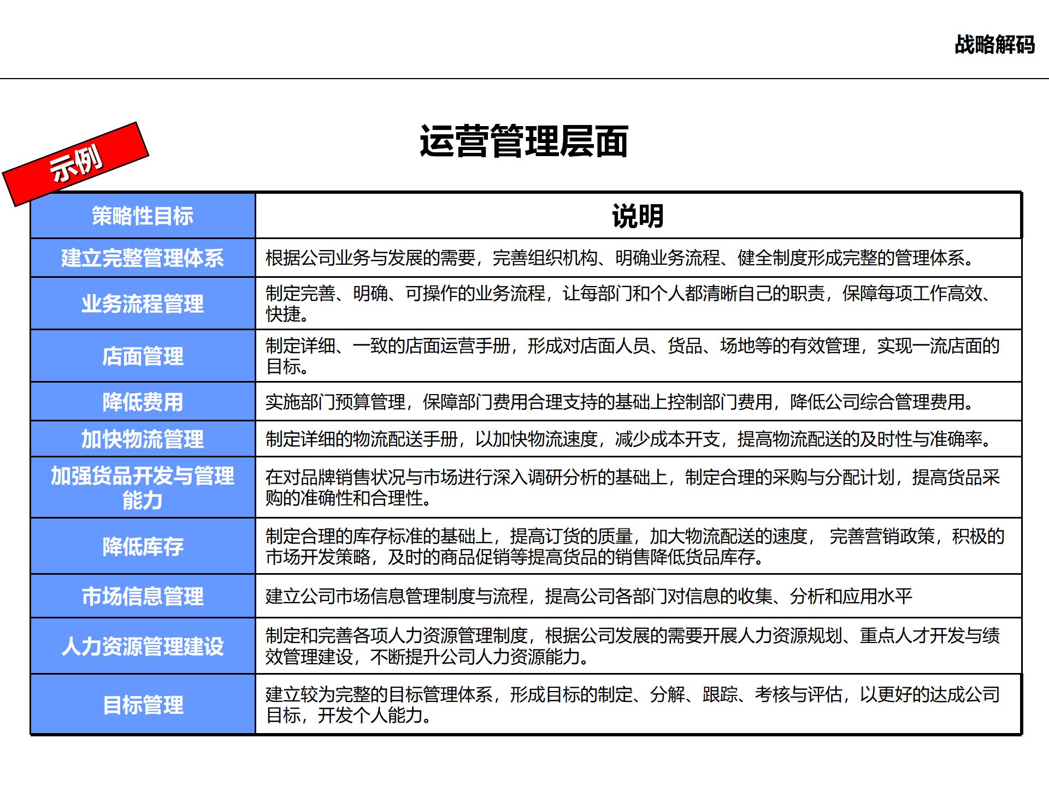Select the 加快物流管理 row label

point(143,439)
